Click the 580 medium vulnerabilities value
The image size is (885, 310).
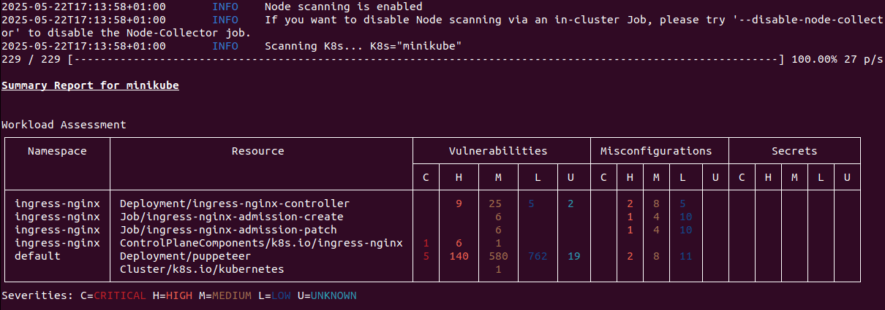[498, 256]
